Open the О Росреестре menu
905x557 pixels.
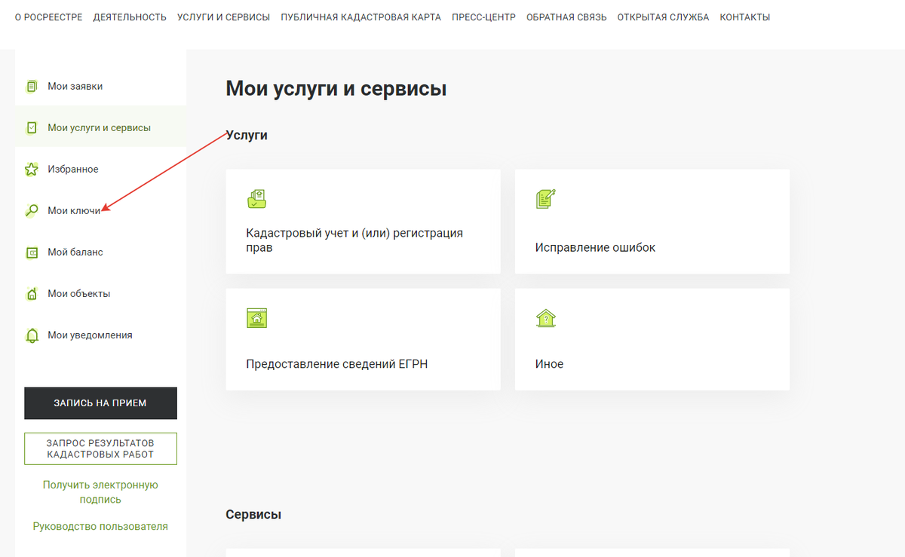pyautogui.click(x=49, y=17)
